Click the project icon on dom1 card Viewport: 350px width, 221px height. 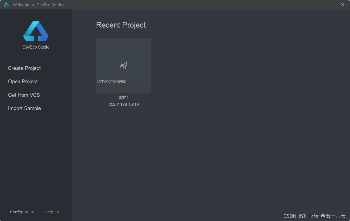coord(123,66)
